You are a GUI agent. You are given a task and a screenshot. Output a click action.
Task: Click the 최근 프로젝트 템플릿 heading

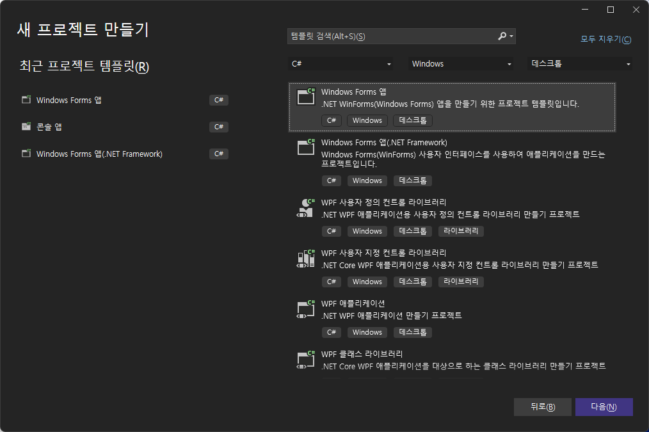click(x=84, y=66)
